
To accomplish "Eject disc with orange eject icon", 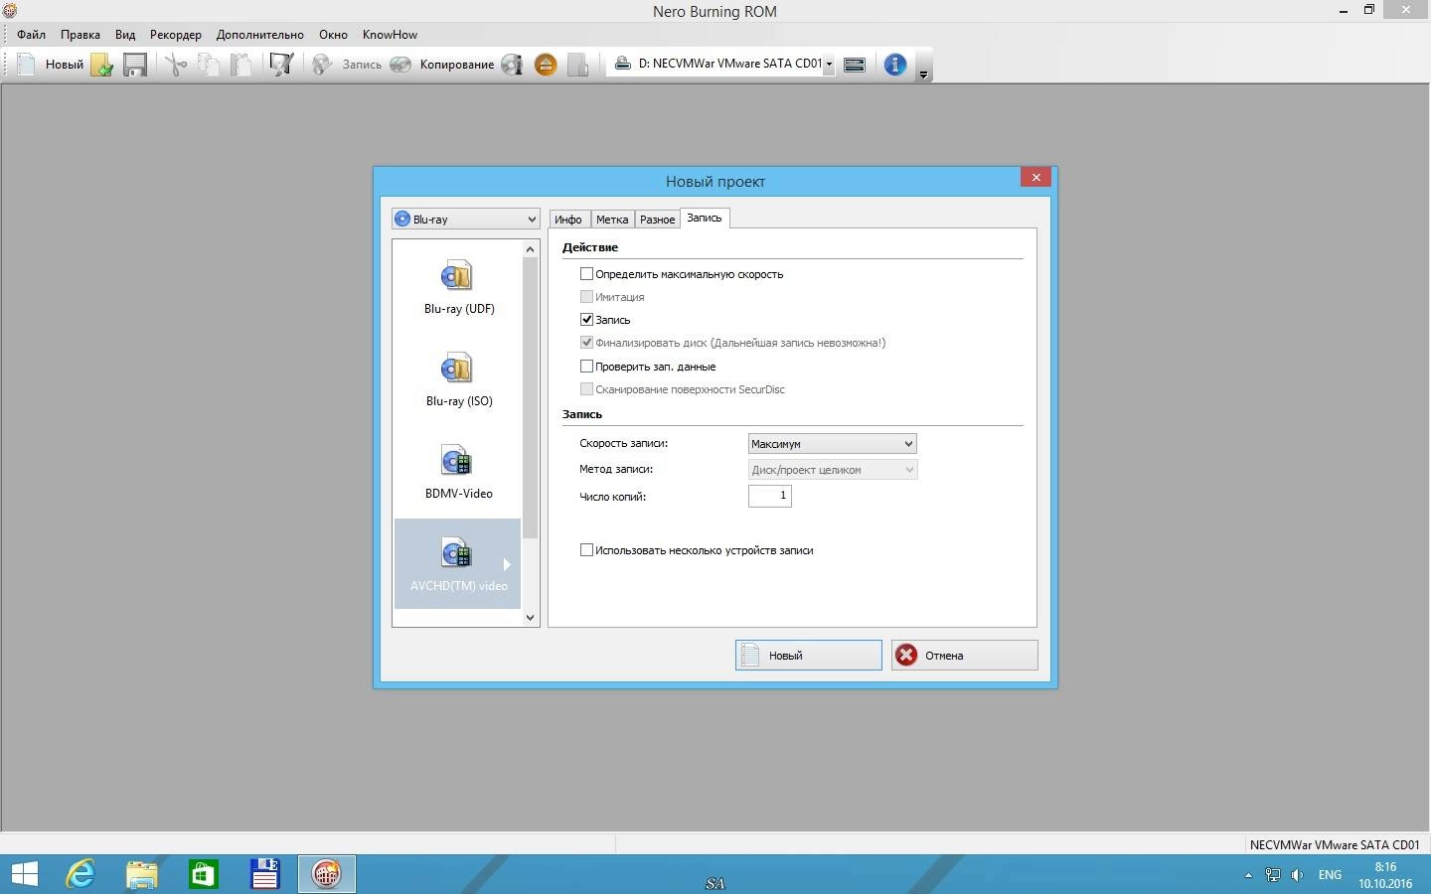I will click(x=546, y=65).
